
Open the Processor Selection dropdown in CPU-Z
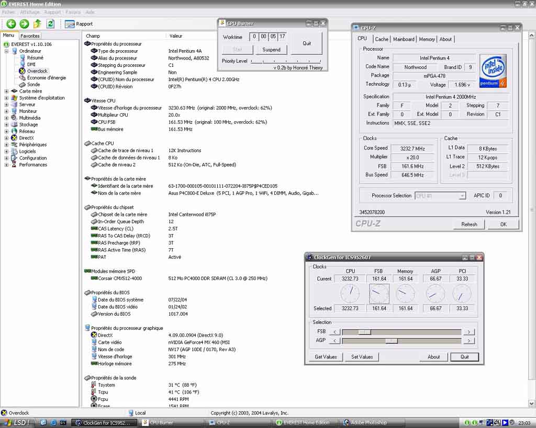tap(440, 195)
